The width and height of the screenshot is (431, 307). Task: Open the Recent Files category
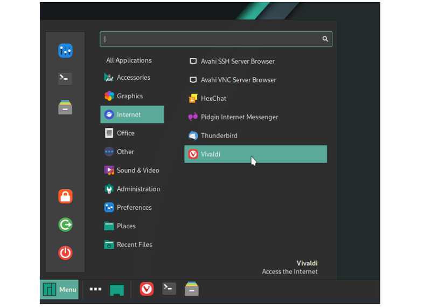[132, 244]
